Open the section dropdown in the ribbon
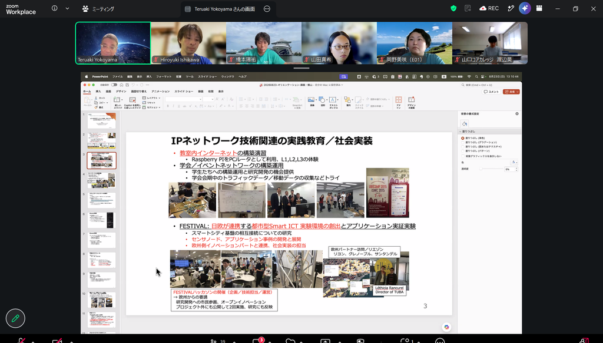Viewport: 603px width, 343px height. (151, 107)
